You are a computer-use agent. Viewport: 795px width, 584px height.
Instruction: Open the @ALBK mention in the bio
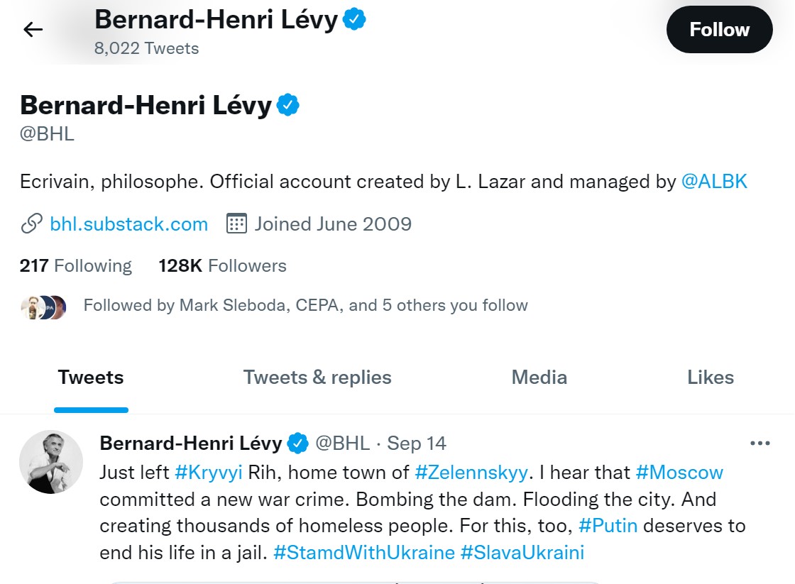click(x=714, y=182)
